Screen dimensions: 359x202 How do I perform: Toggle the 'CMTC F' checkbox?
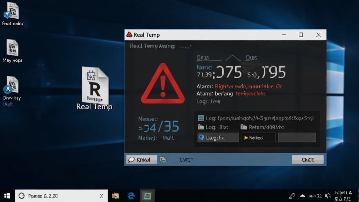pos(175,160)
